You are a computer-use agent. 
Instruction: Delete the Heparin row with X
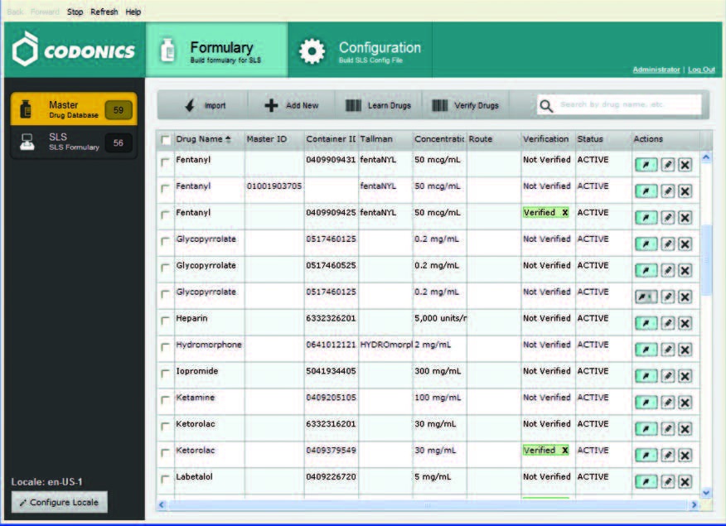[x=685, y=322]
